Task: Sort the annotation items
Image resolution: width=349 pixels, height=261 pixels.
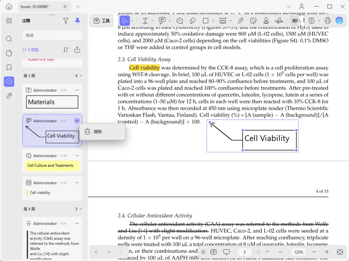Action: click(66, 49)
